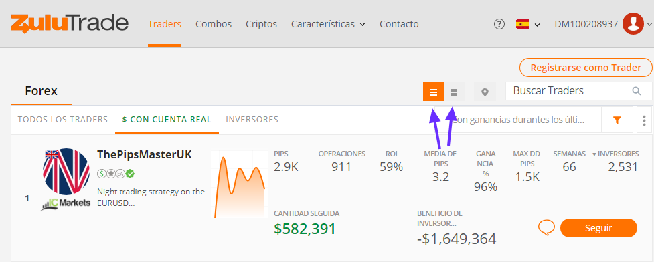Viewport: 654px width, 262px height.
Task: Click the Seguir follow button
Action: coord(598,228)
